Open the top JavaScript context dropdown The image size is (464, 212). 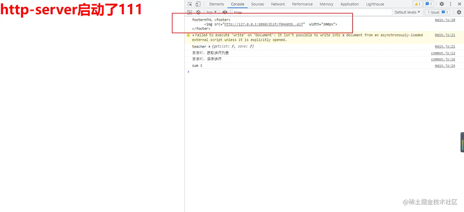(x=211, y=12)
